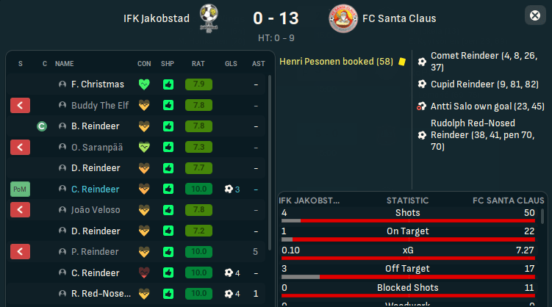Screen dimensions: 552x307
Task: Click sharpness thumbs-up icon for O. Saranpää
Action: (168, 147)
